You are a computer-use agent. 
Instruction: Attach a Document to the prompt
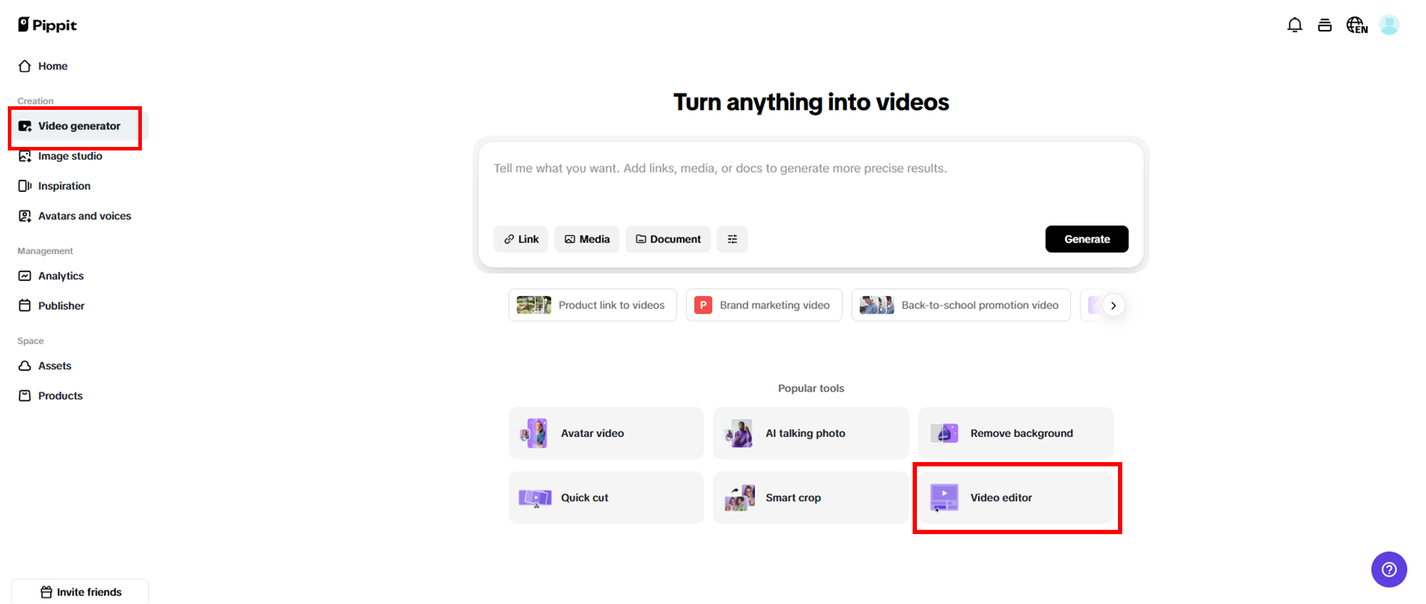tap(668, 239)
